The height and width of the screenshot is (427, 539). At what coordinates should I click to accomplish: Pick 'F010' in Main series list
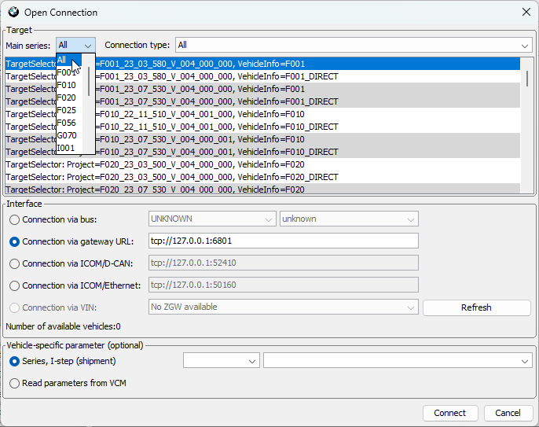(69, 85)
